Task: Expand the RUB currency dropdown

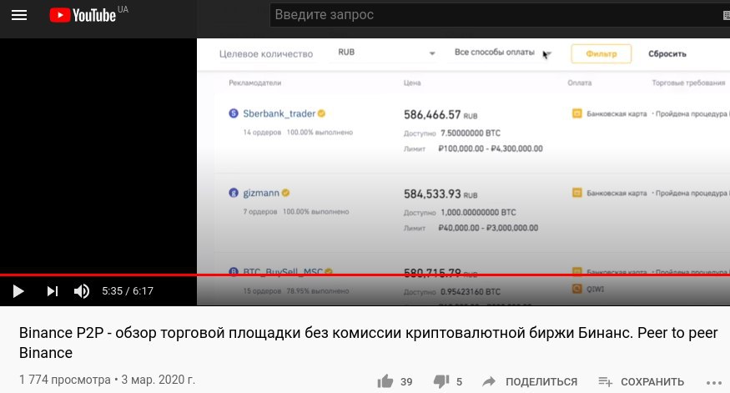Action: click(386, 53)
